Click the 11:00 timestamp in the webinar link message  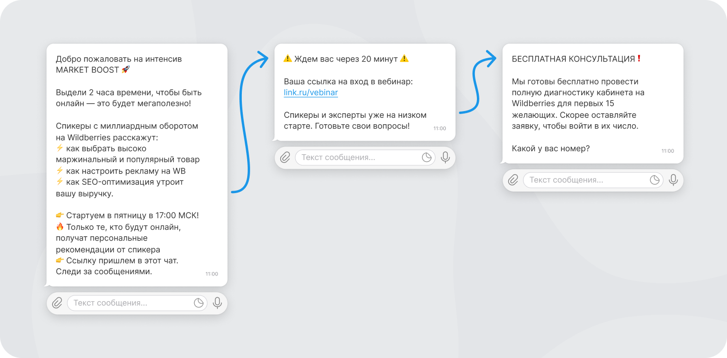click(x=440, y=129)
